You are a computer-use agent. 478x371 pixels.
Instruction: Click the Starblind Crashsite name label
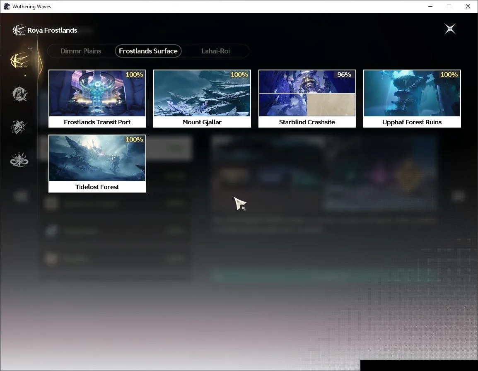tap(307, 122)
